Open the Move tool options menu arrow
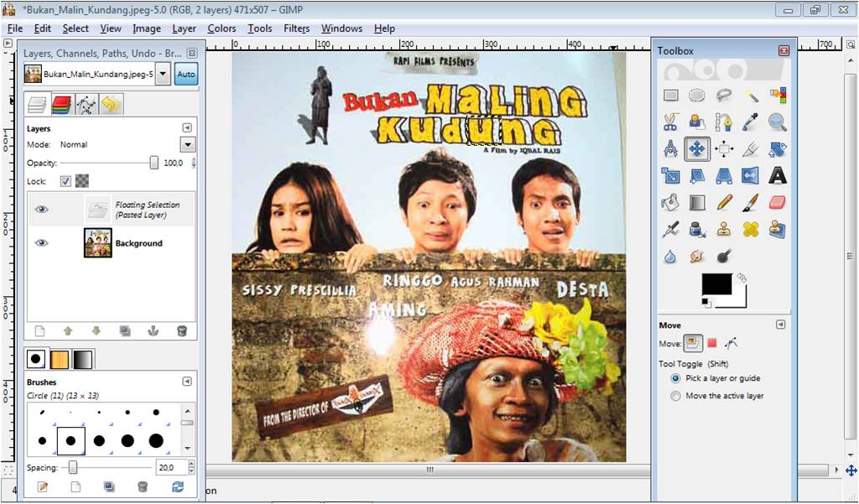 coord(781,325)
